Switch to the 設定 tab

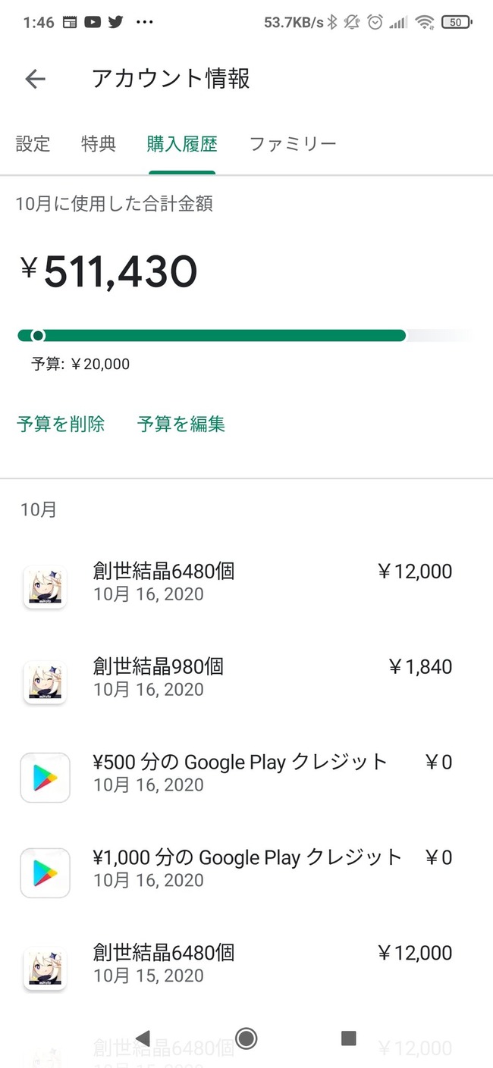[33, 143]
